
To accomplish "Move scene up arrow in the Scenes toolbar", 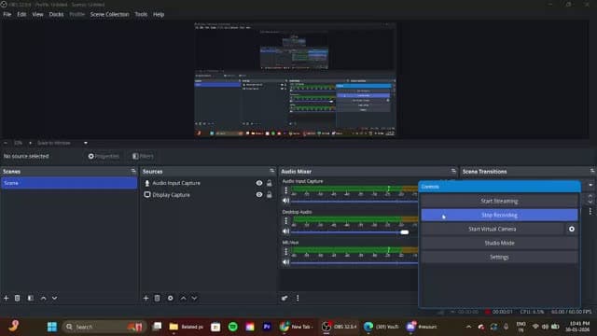I will 44,298.
